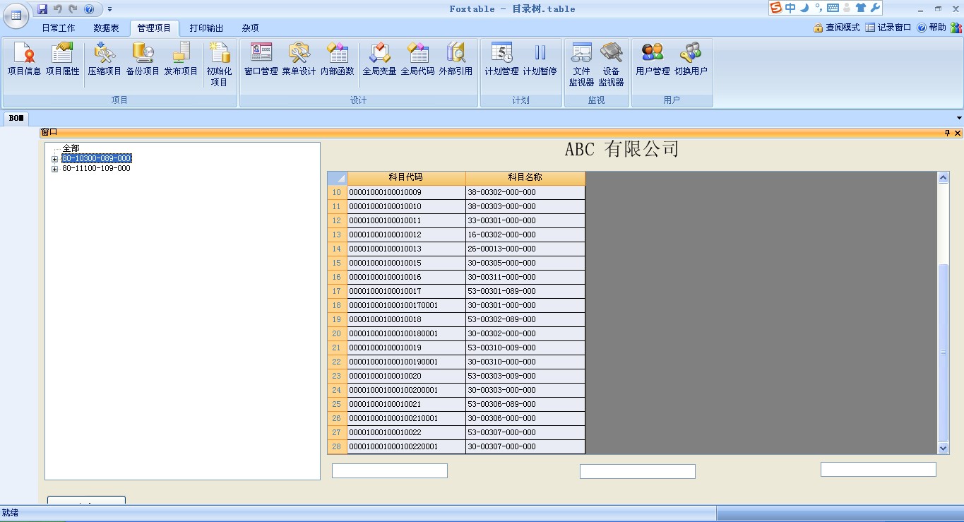The width and height of the screenshot is (964, 522).
Task: Open 设备监视器 device monitor
Action: [611, 64]
